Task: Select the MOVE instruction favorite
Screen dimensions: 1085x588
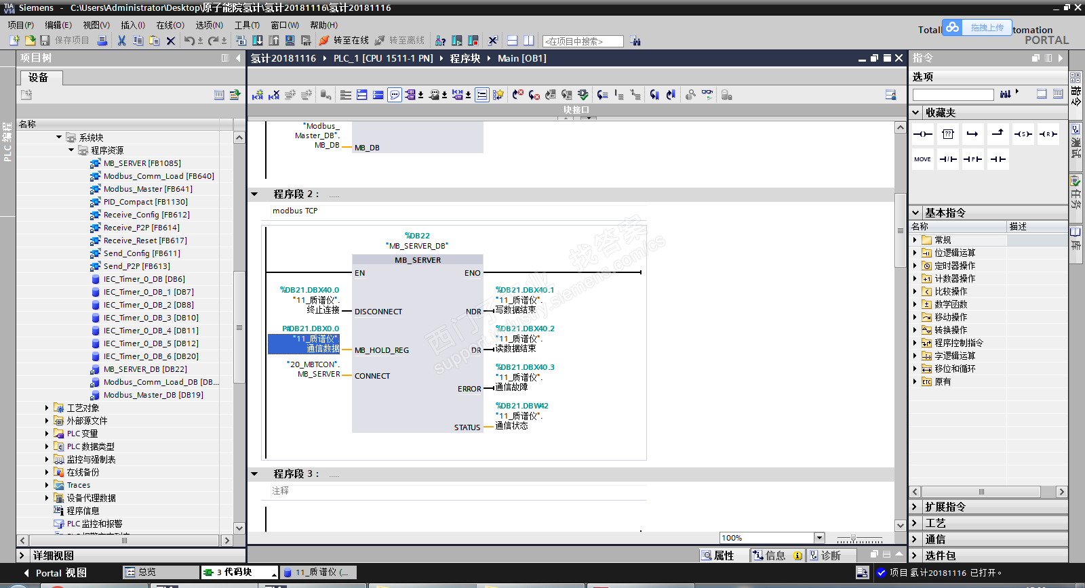Action: (923, 159)
